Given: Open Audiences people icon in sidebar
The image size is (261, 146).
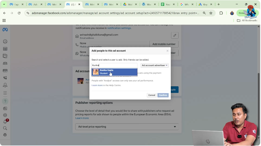Looking at the screenshot, I should [5, 63].
